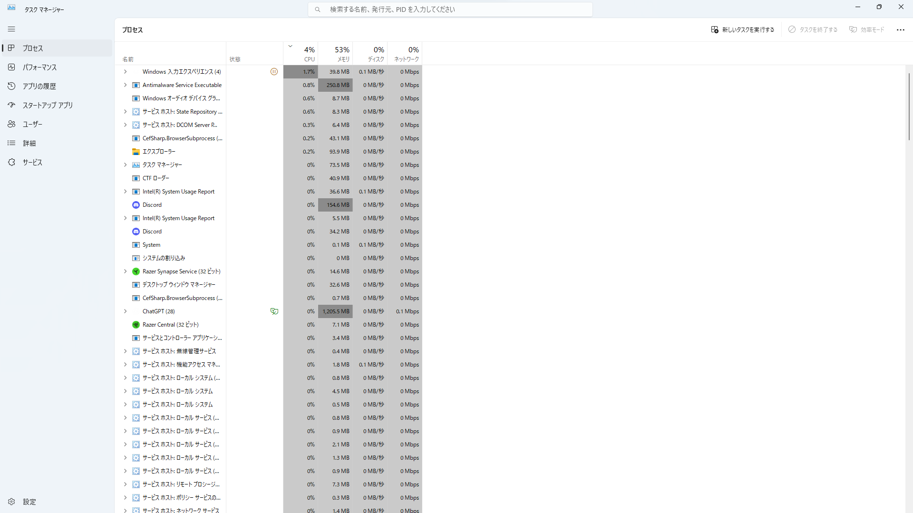Image resolution: width=913 pixels, height=513 pixels.
Task: Click the suspended status icon on Windows 入力エクスペリエンス
Action: tap(274, 72)
